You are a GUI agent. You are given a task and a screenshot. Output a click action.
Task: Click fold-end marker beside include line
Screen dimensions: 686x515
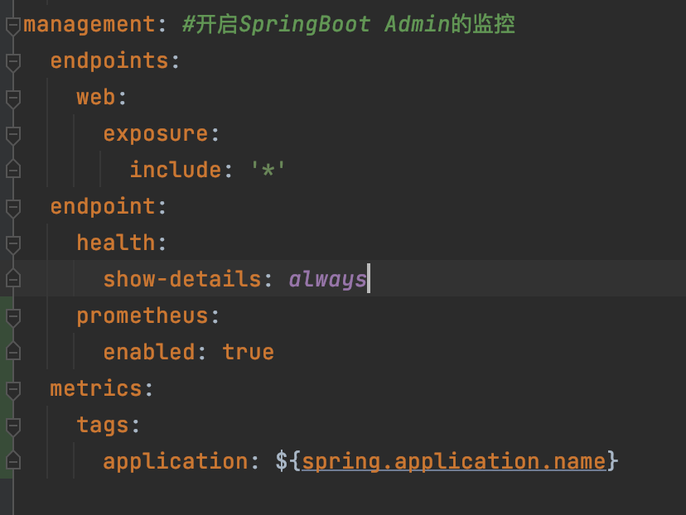coord(13,169)
